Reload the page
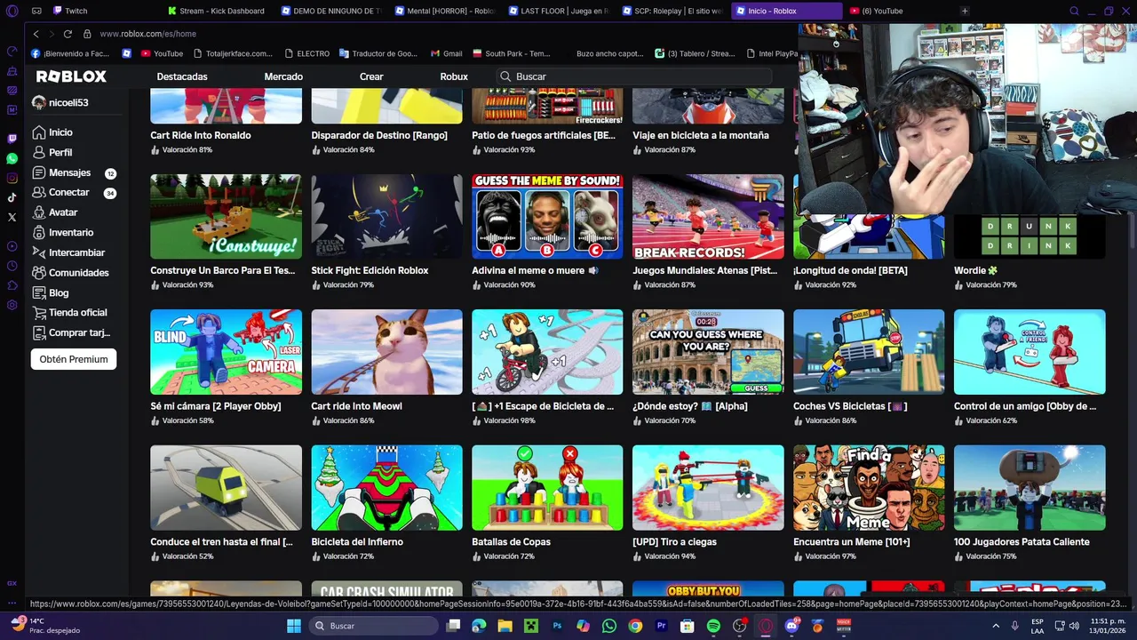This screenshot has width=1137, height=640. 68,34
